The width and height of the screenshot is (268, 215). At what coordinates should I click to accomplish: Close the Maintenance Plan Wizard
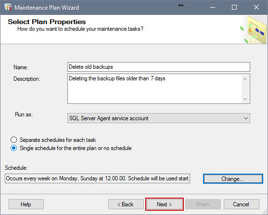[256, 8]
